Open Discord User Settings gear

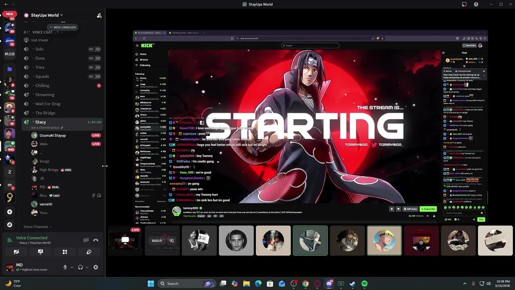96,267
